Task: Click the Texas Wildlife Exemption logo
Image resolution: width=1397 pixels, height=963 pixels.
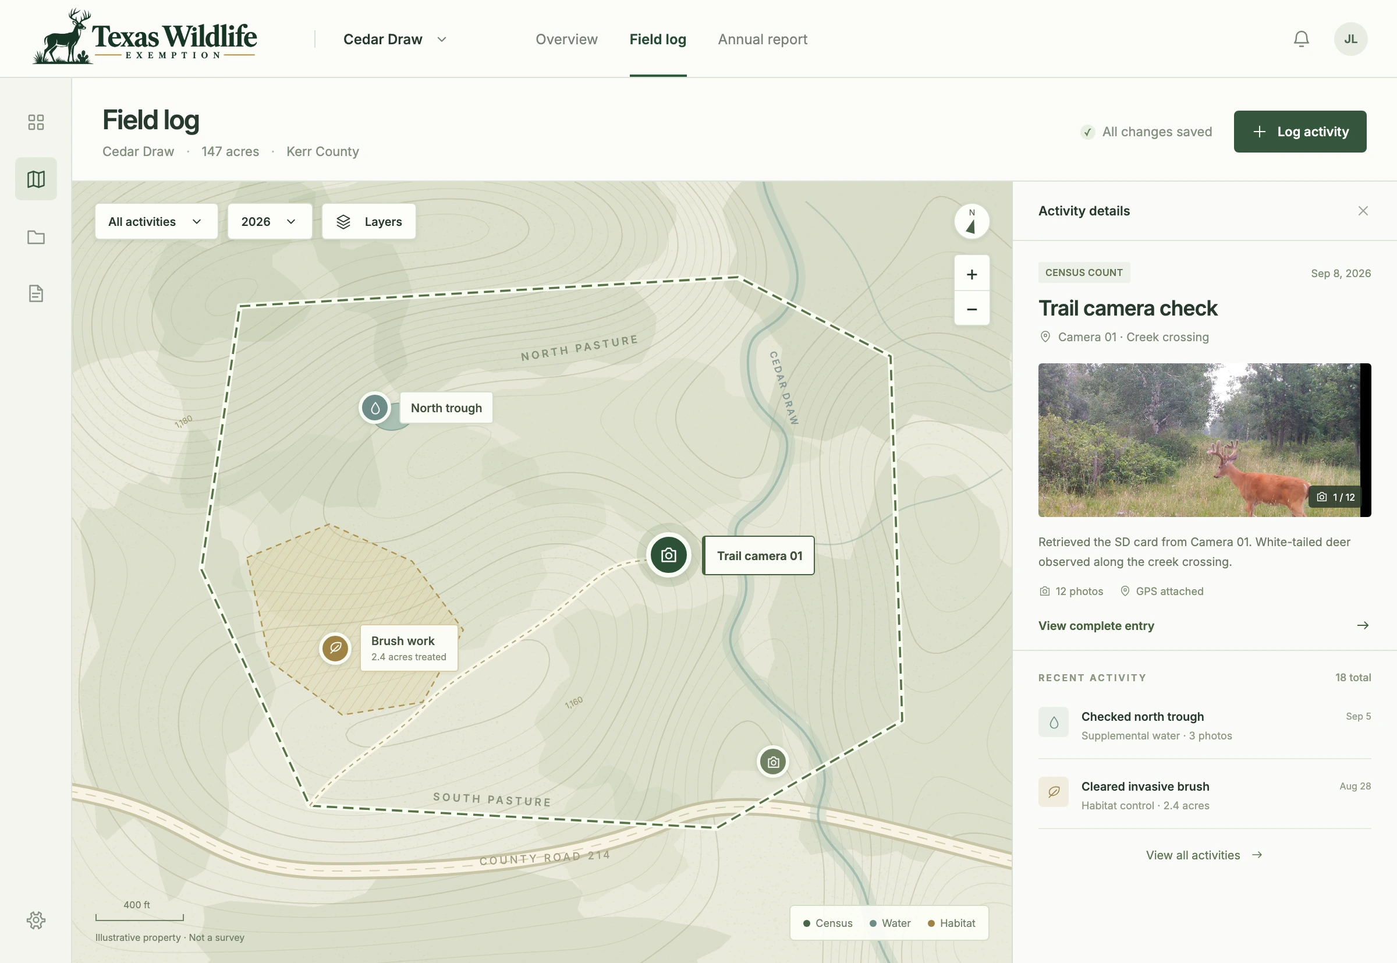Action: coord(145,37)
